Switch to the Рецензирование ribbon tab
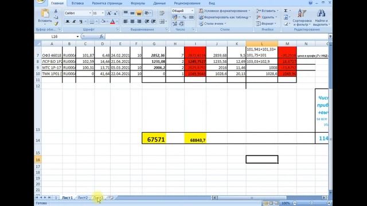 click(x=187, y=3)
